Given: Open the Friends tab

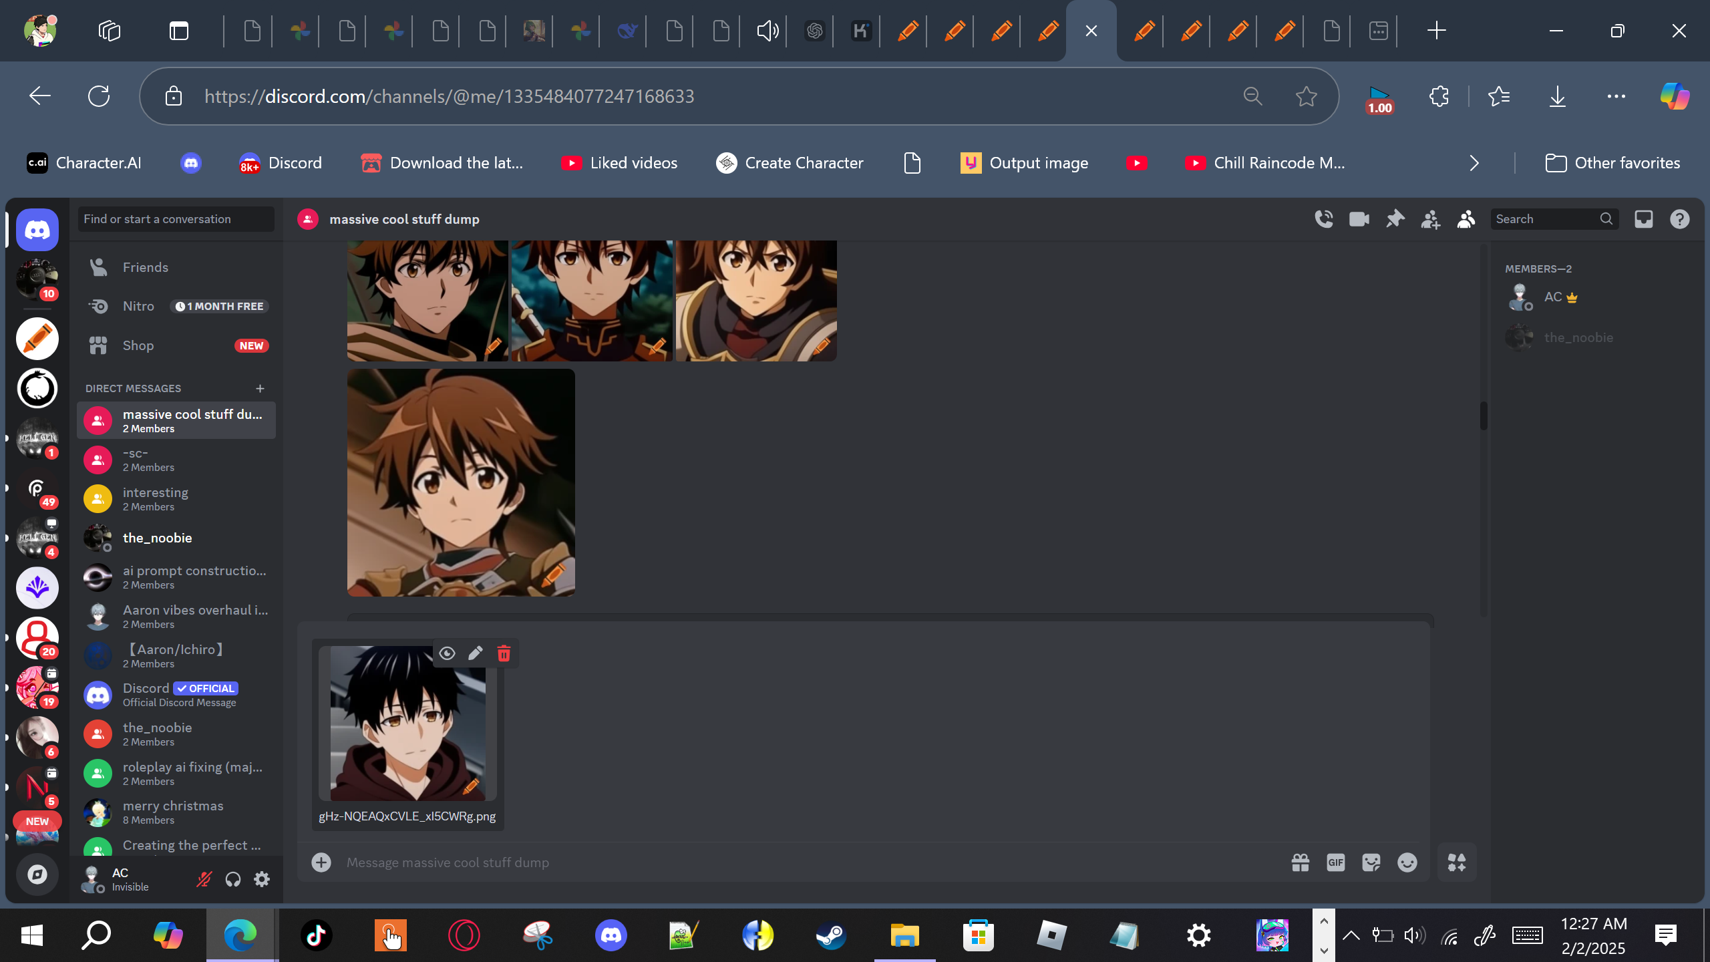Looking at the screenshot, I should click(145, 267).
